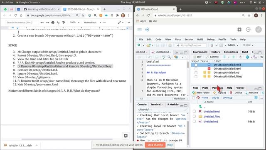266x150 pixels.
Task: Click New Folder in Files pane
Action: pyautogui.click(x=201, y=92)
